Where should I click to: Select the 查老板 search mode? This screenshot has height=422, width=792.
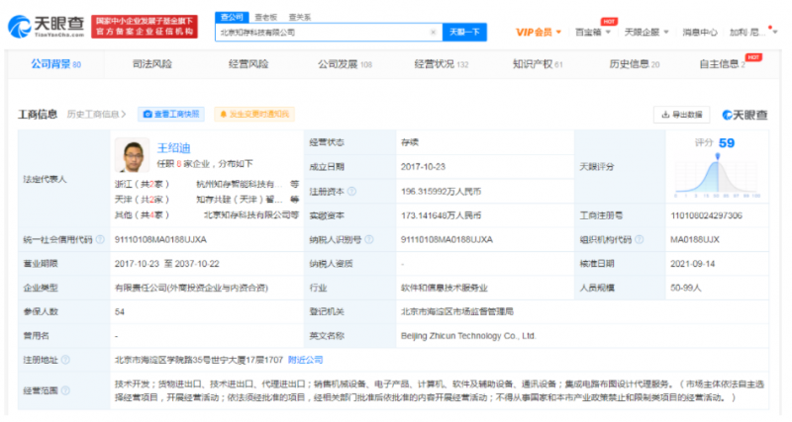[264, 17]
